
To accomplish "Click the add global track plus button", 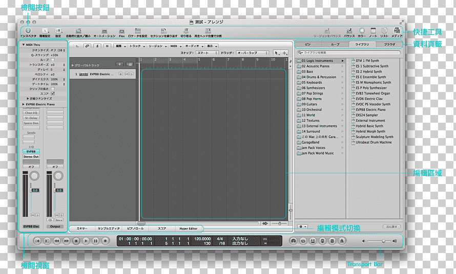I will click(119, 64).
